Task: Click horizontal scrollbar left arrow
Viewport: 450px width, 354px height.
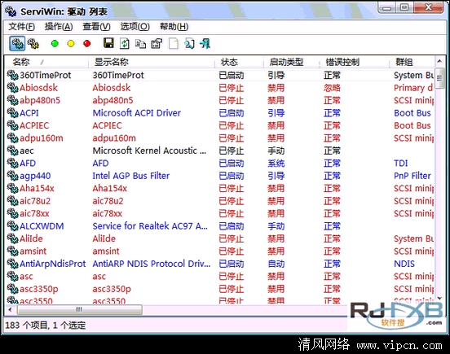Action: click(x=11, y=309)
